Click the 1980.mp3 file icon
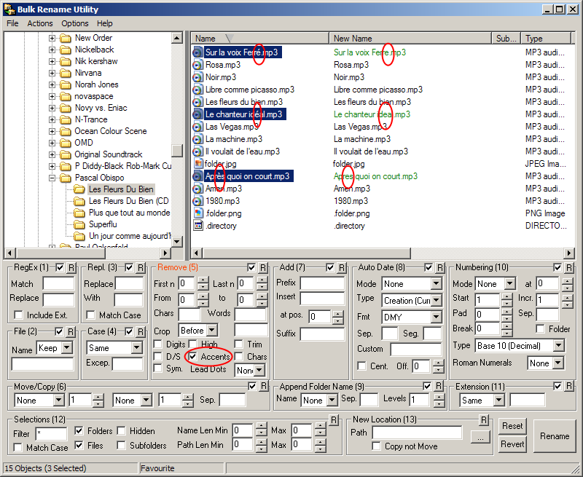 tap(197, 201)
